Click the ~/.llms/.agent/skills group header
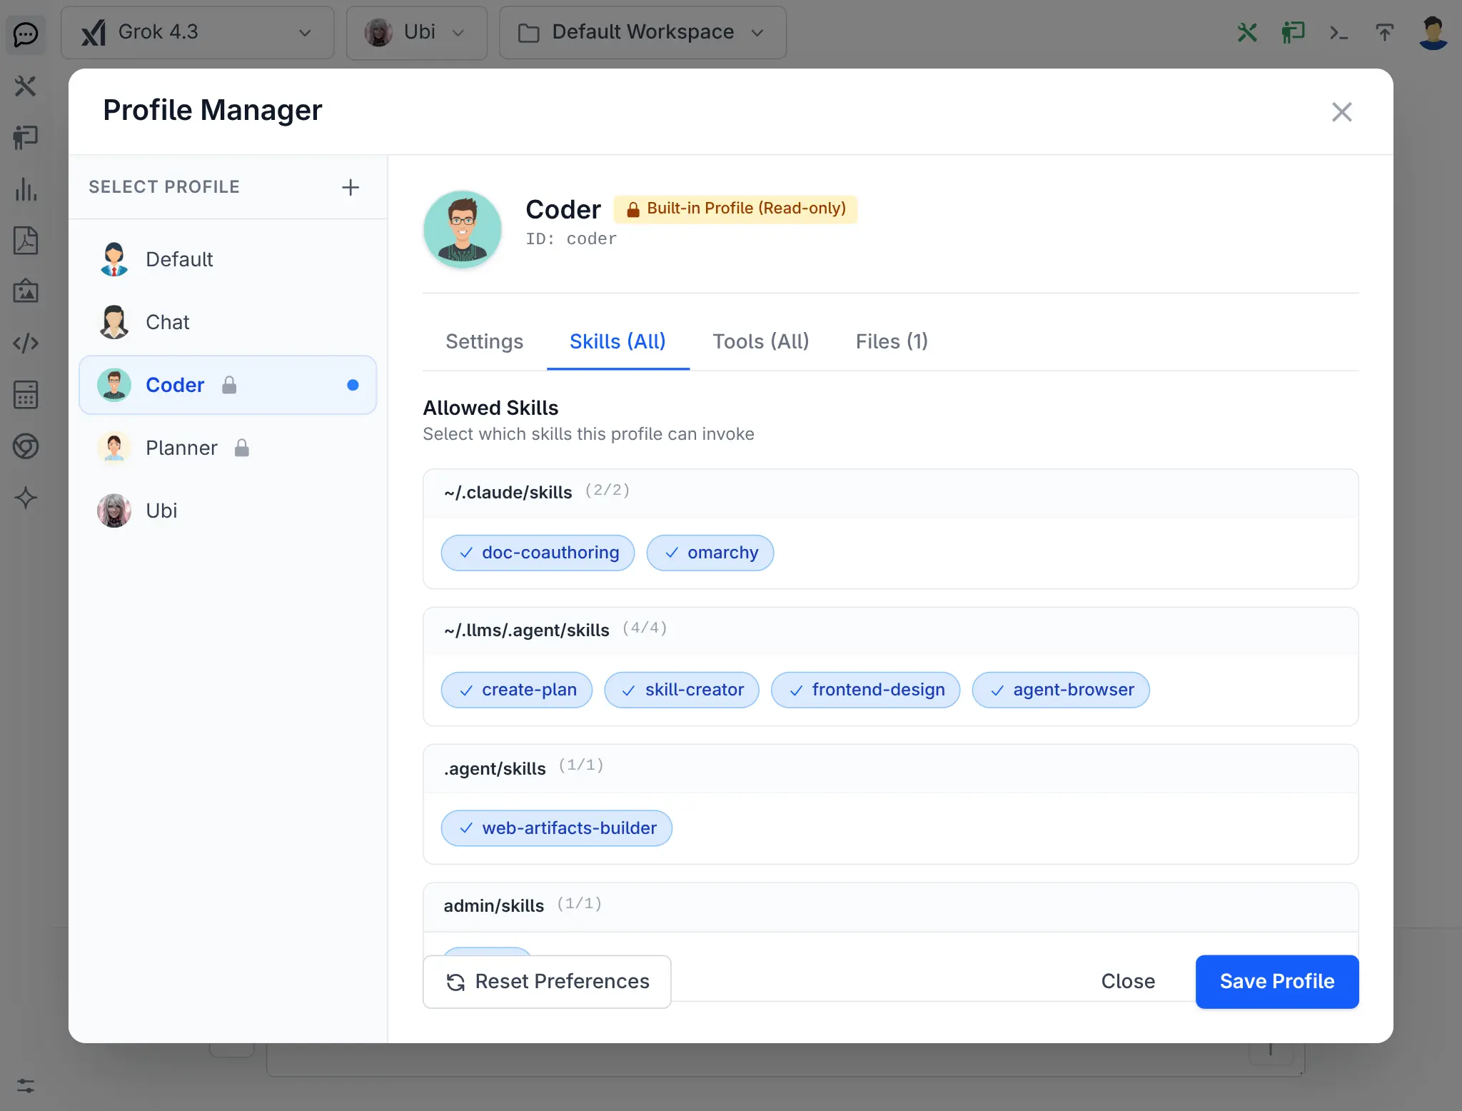The image size is (1462, 1111). (x=890, y=630)
